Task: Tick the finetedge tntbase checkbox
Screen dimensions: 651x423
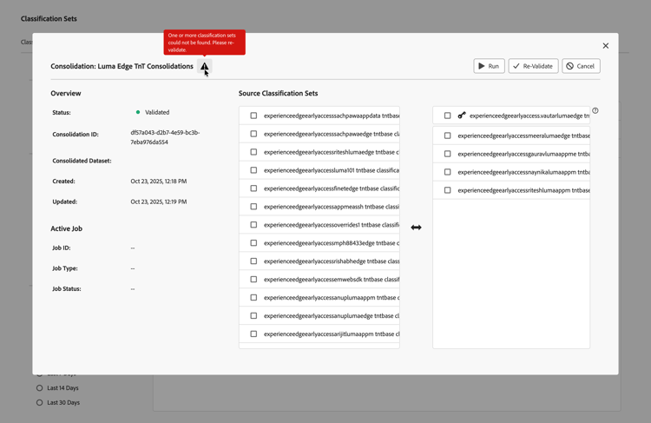Action: 253,188
